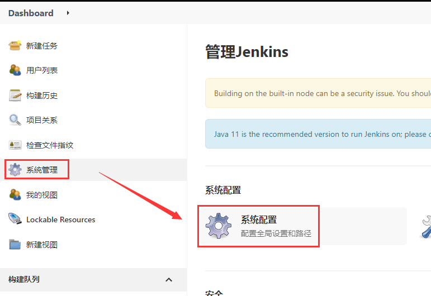The image size is (431, 296).
Task: Click the 系统管理 gear icon
Action: (15, 170)
